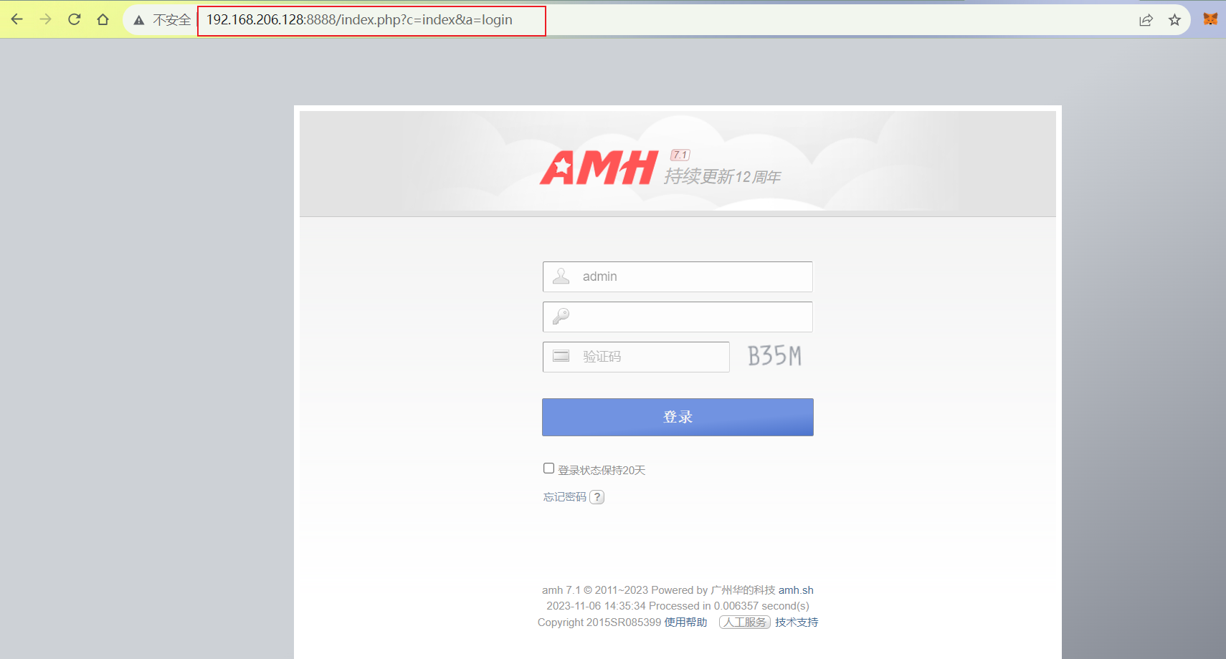Screen dimensions: 1226x659
Task: Open the amh.sh link in footer
Action: [x=796, y=590]
